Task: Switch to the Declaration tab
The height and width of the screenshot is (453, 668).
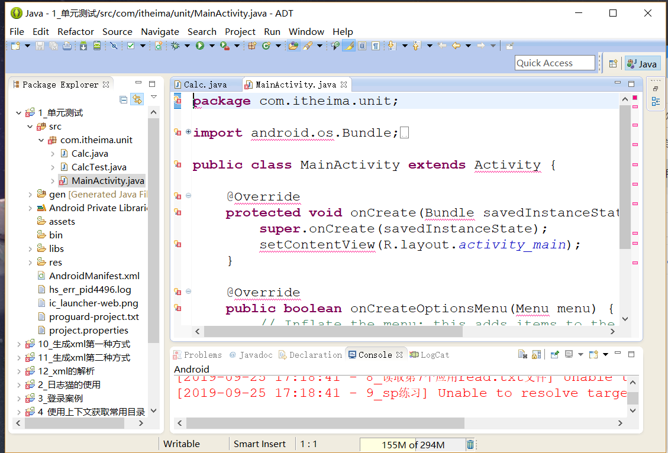Action: coord(311,355)
